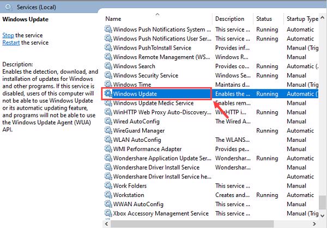Select Windows Remote Management service name
Screen dimensions: 327x228
[x=161, y=57]
